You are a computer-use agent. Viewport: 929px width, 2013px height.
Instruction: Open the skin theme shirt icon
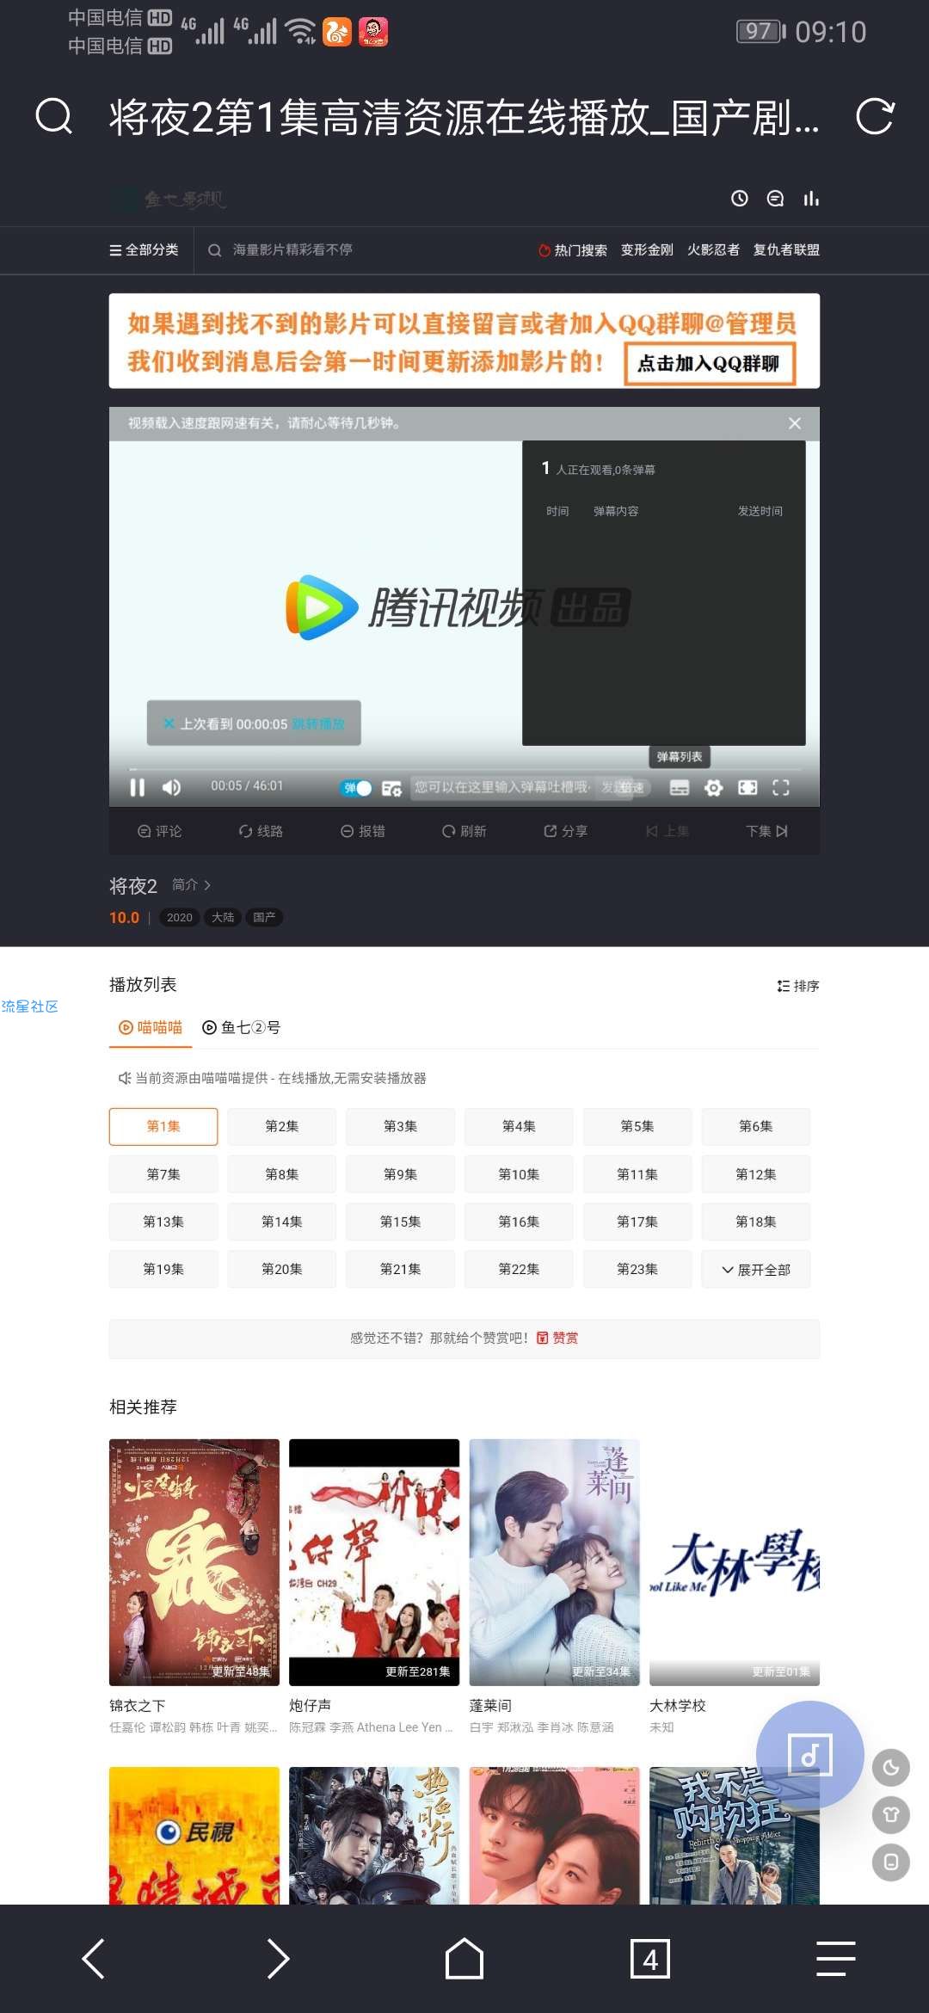pyautogui.click(x=891, y=1815)
